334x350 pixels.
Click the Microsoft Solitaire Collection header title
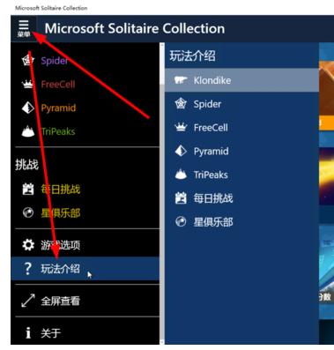point(135,28)
